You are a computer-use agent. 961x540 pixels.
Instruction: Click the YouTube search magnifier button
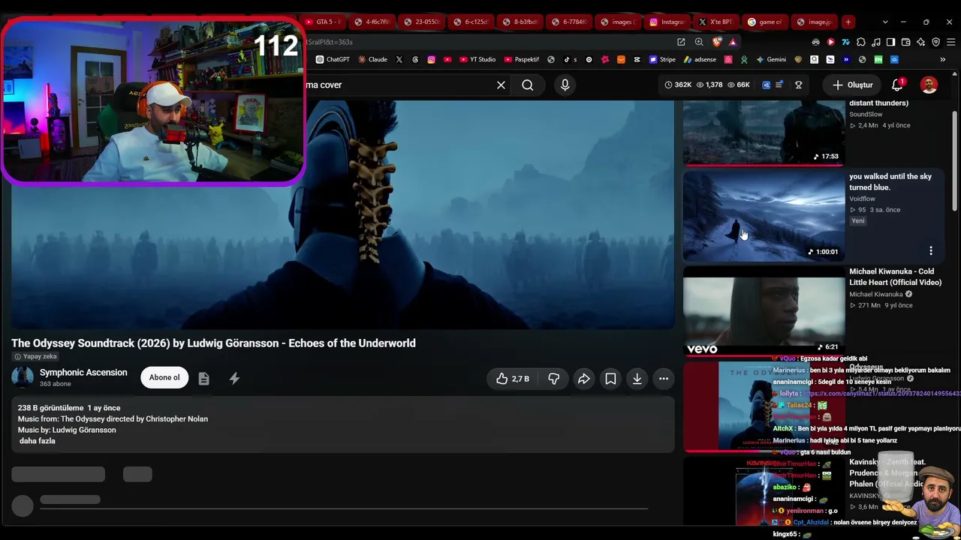pyautogui.click(x=528, y=85)
